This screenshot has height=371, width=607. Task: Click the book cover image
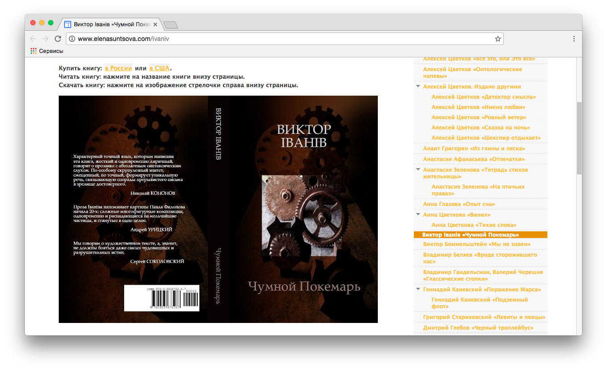click(218, 209)
